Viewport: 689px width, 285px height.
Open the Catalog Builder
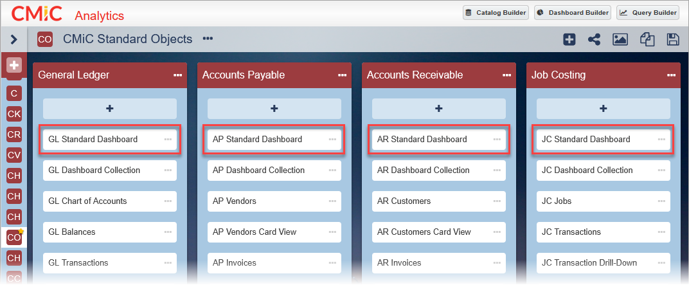click(496, 13)
